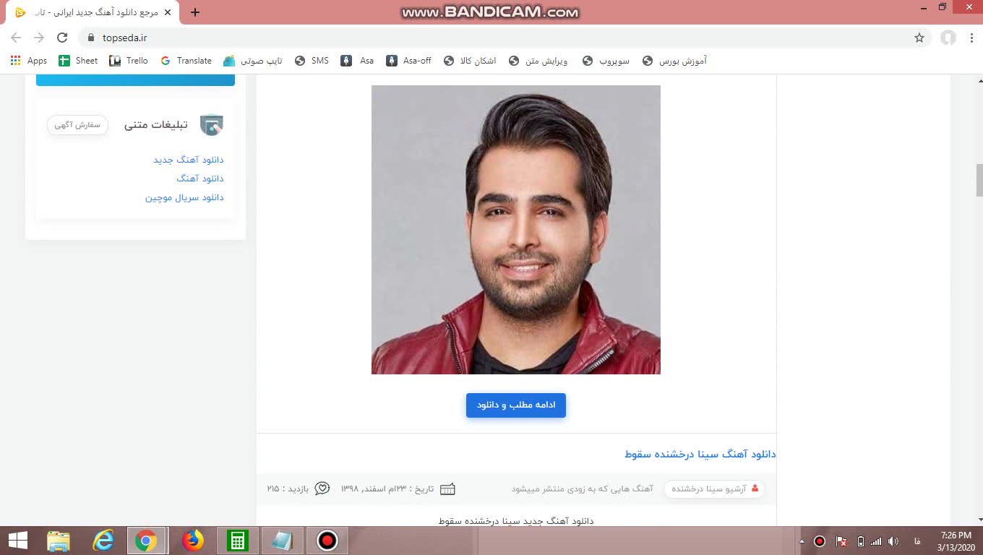983x555 pixels.
Task: Show hidden system tray icons
Action: 802,541
